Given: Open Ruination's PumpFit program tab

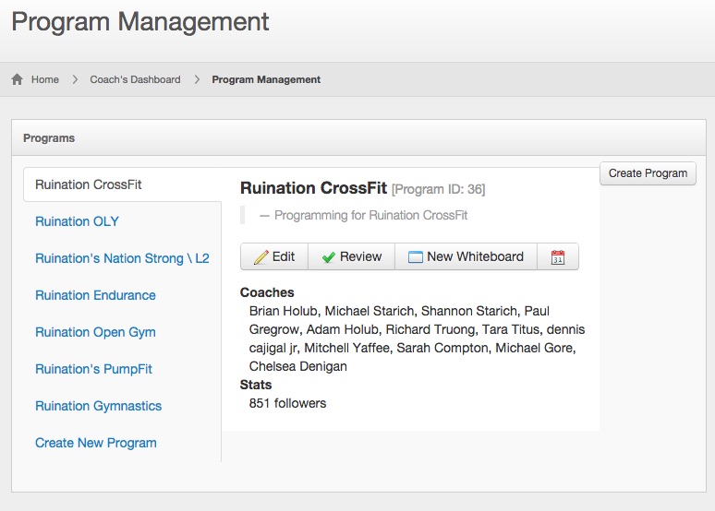Looking at the screenshot, I should pos(93,369).
